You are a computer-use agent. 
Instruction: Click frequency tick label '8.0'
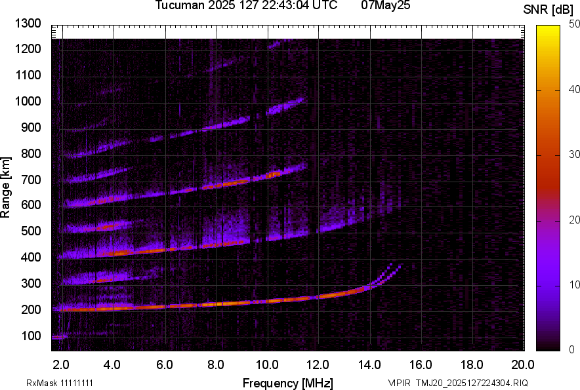tap(216, 365)
